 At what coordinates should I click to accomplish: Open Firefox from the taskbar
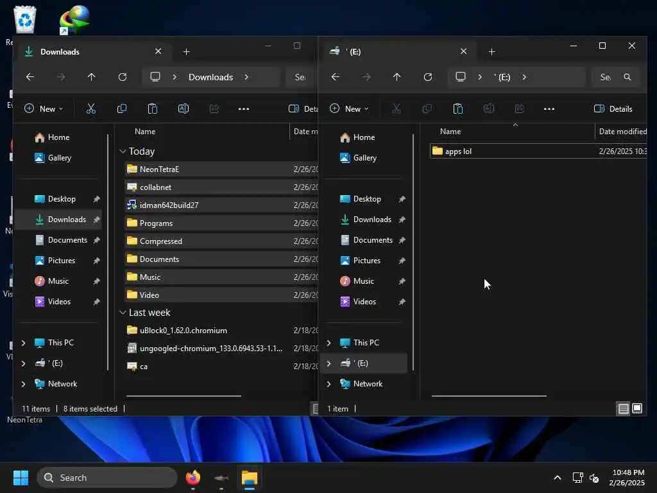[x=192, y=478]
